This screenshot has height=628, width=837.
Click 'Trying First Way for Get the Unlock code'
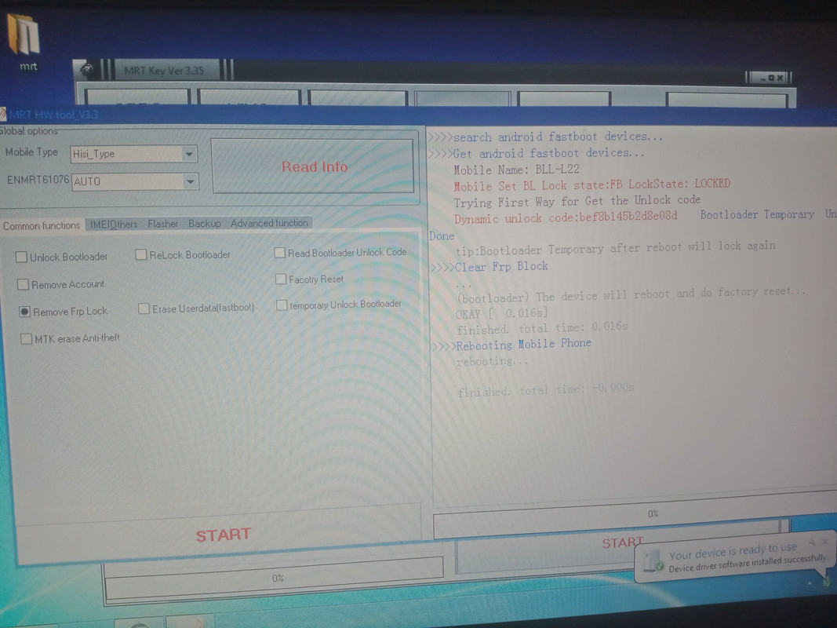[577, 201]
